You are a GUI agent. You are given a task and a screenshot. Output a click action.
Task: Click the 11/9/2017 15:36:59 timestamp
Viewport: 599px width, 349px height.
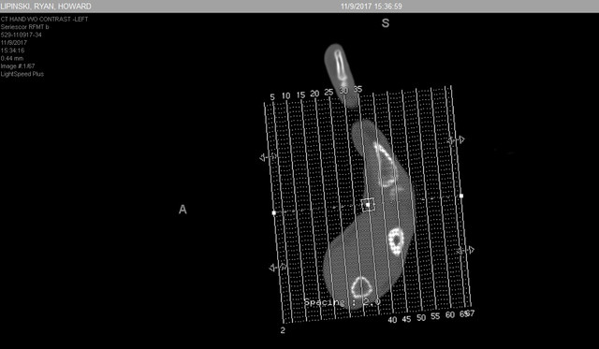[x=371, y=7]
